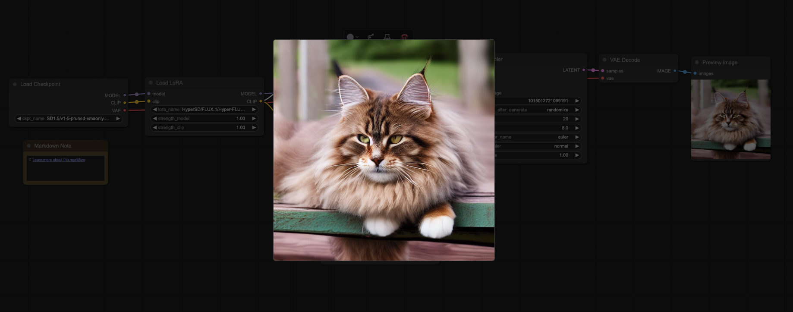Viewport: 793px width, 312px height.
Task: Click the midpoint dot on the purple MODEL link
Action: click(137, 95)
